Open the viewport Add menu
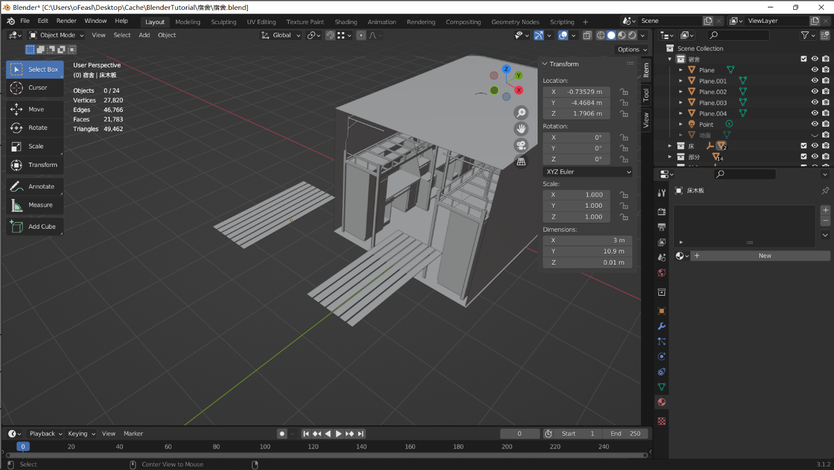 pyautogui.click(x=144, y=35)
